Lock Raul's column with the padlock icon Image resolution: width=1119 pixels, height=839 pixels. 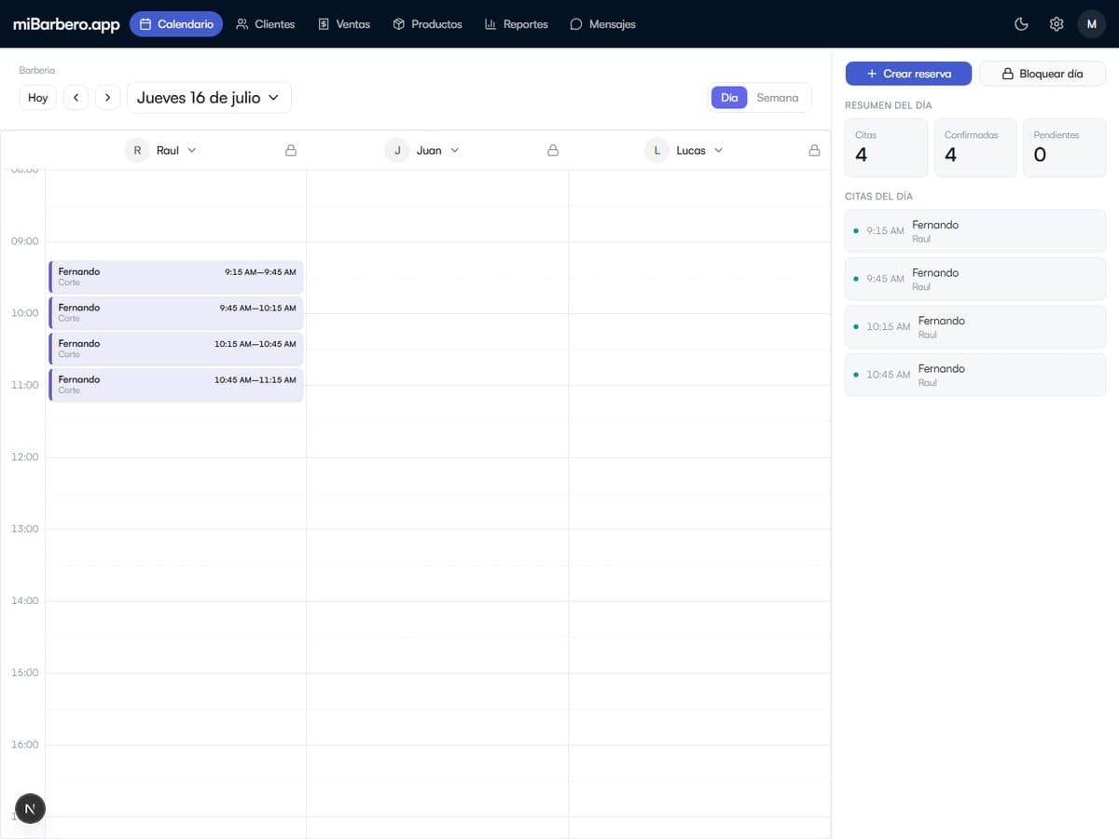click(291, 150)
